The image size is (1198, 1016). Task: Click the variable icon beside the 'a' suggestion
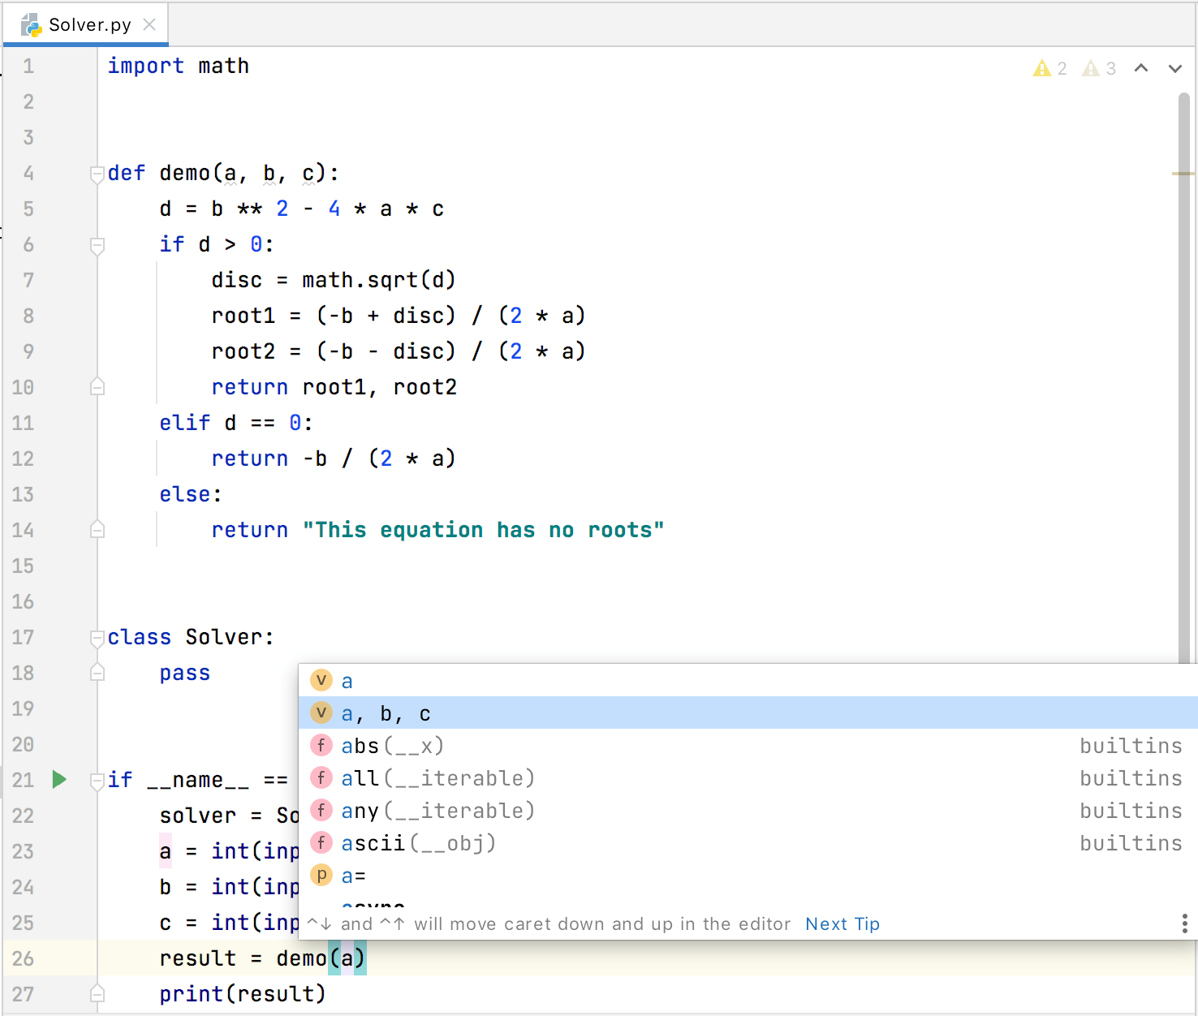click(321, 680)
